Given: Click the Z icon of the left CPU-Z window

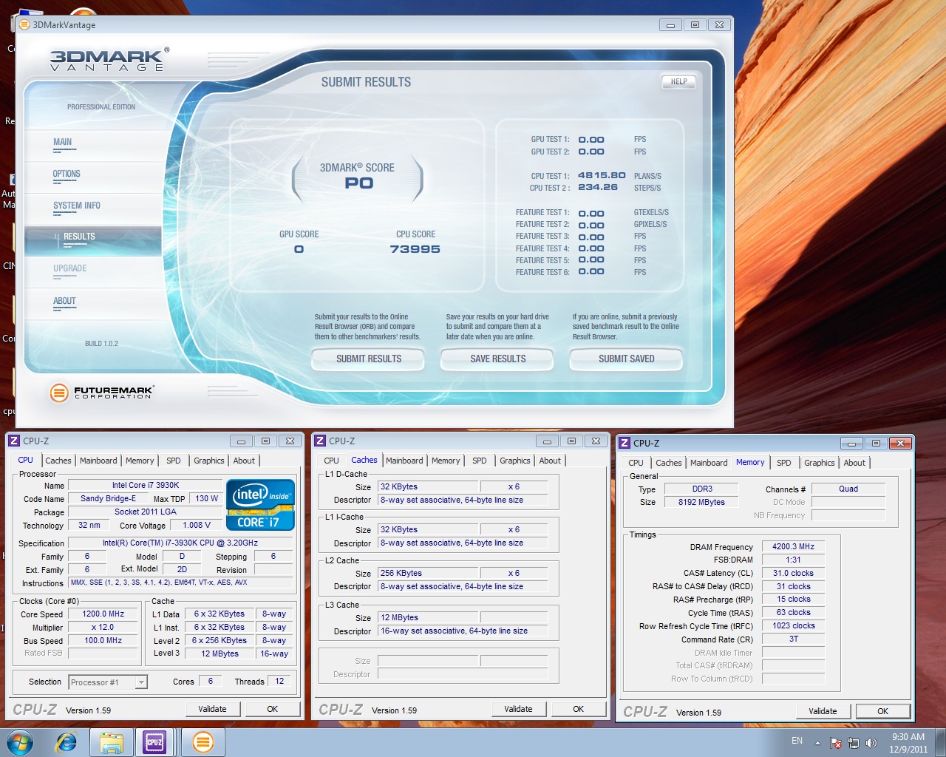Looking at the screenshot, I should [x=14, y=441].
